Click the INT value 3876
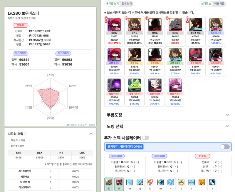The height and width of the screenshot is (192, 235). (61, 158)
